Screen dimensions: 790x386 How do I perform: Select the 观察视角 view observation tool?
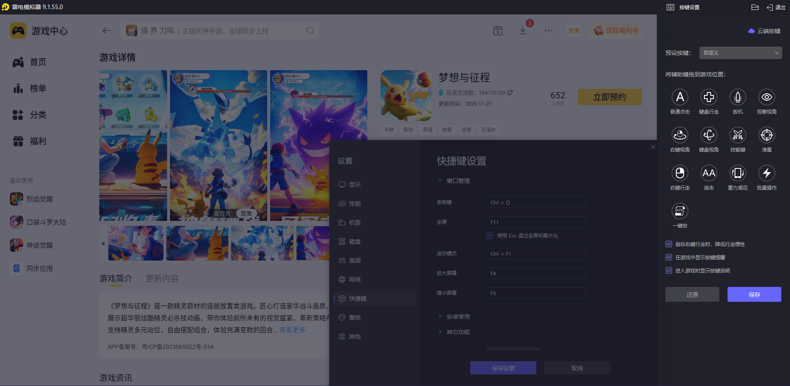tap(766, 97)
